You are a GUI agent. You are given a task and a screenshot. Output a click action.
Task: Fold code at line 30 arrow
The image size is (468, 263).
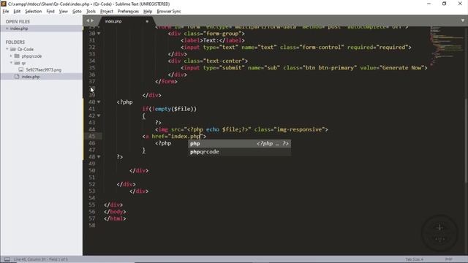click(x=99, y=34)
